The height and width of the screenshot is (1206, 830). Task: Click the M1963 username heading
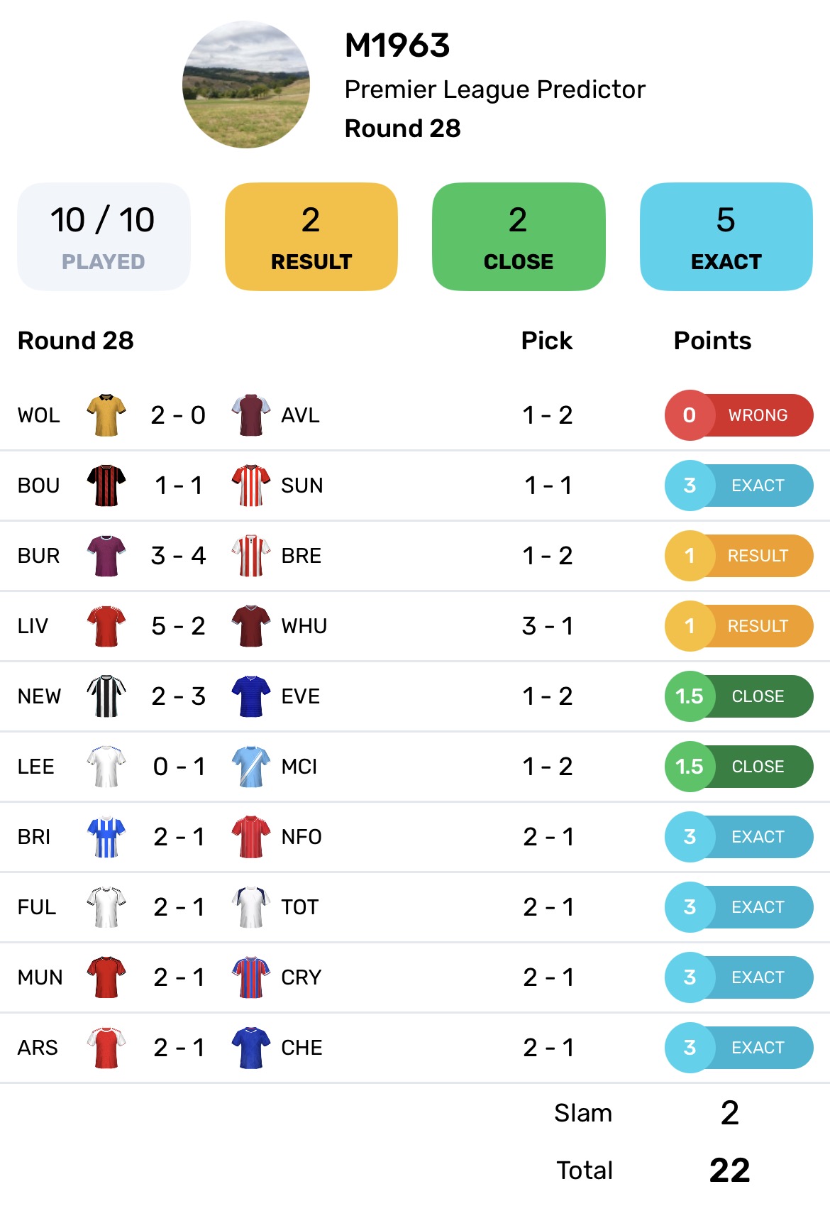pos(397,46)
